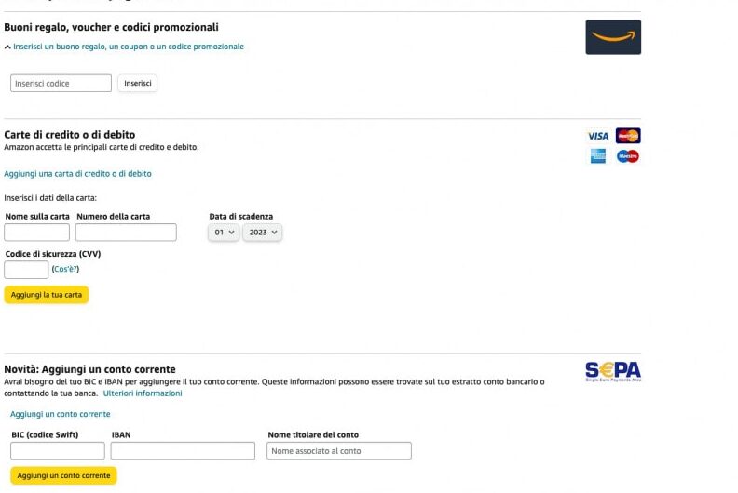Screen dimensions: 738x493
Task: Open the expiry year dropdown showing 2023
Action: pyautogui.click(x=263, y=233)
